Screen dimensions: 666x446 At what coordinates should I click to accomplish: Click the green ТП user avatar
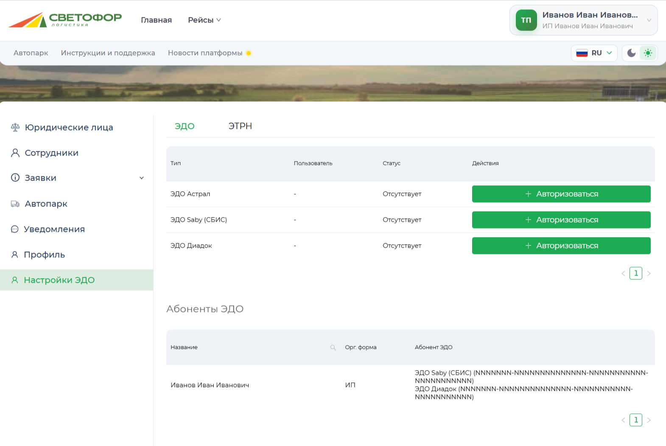pyautogui.click(x=526, y=20)
